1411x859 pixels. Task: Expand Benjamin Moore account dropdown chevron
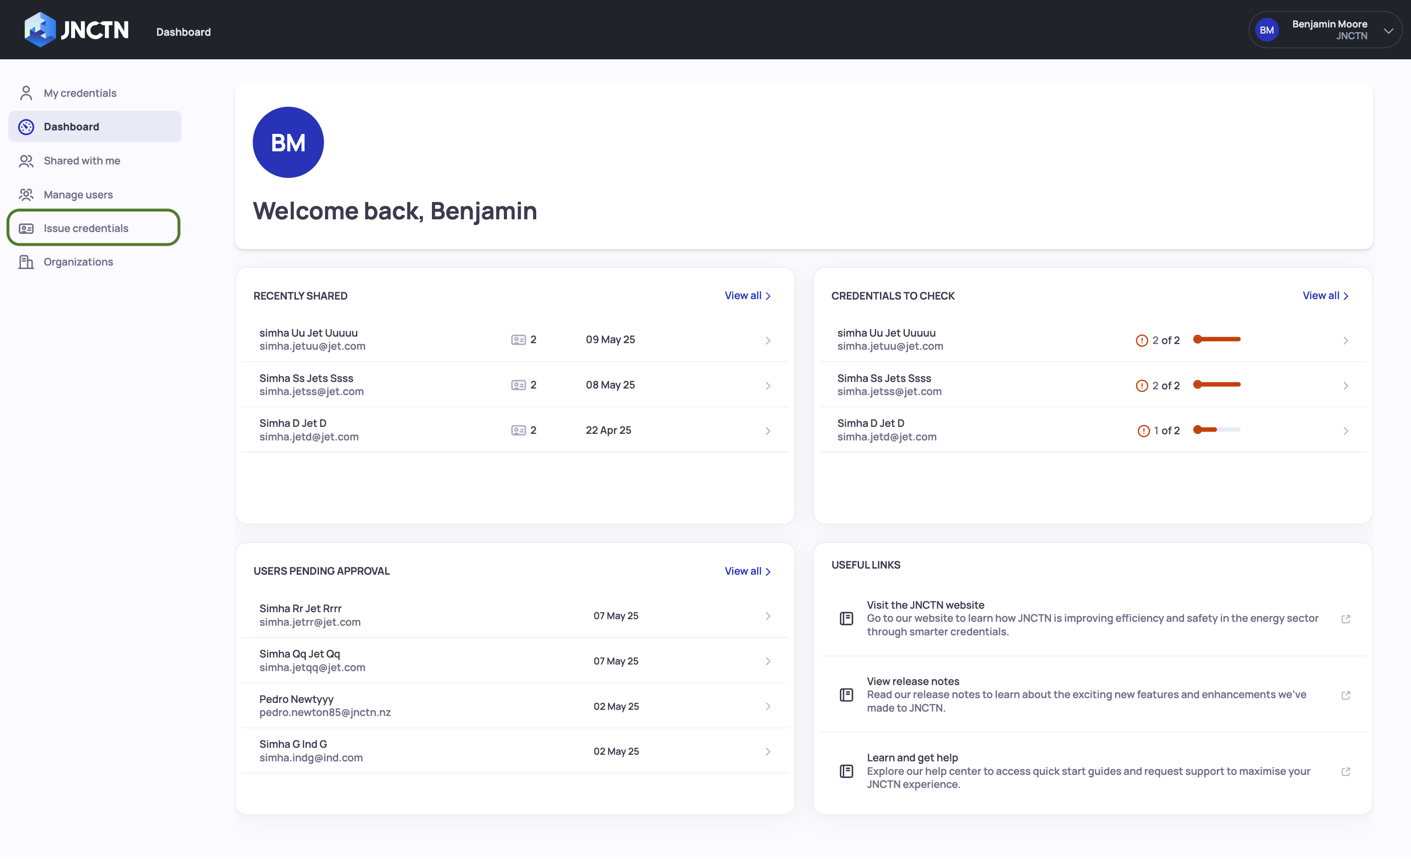(1388, 31)
